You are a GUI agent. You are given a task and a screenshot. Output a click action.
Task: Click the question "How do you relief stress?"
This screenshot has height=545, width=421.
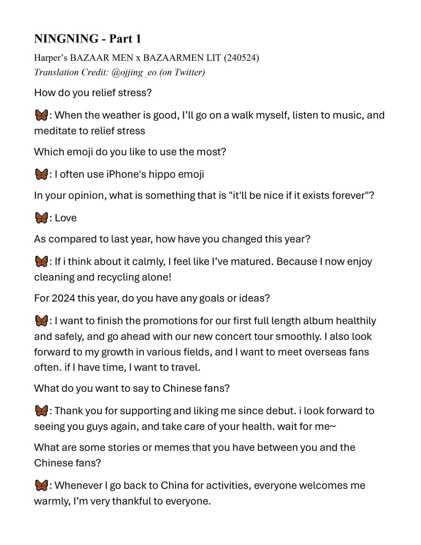[x=93, y=93]
